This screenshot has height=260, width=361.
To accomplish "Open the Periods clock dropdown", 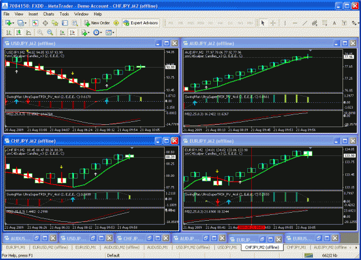I will [x=98, y=33].
